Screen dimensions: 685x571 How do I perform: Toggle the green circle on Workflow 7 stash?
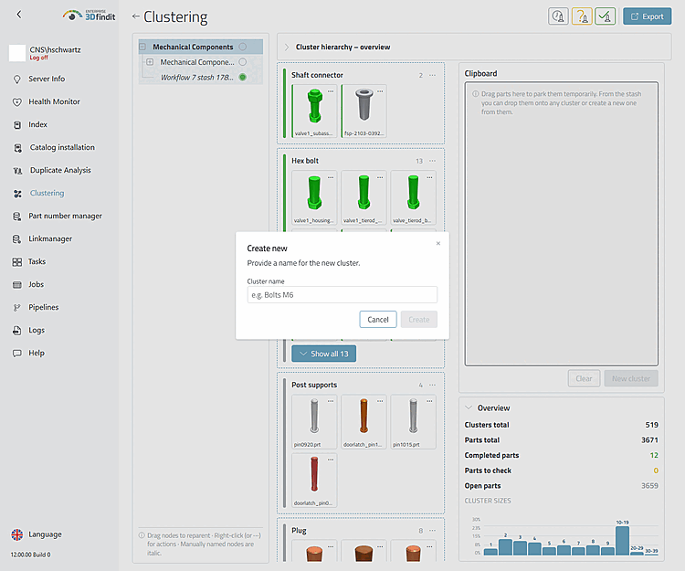(242, 78)
